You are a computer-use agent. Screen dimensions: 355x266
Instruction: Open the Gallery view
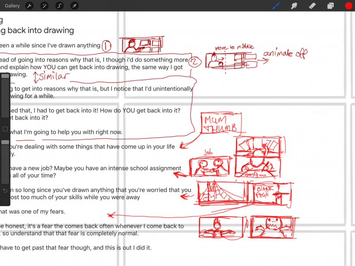(12, 6)
